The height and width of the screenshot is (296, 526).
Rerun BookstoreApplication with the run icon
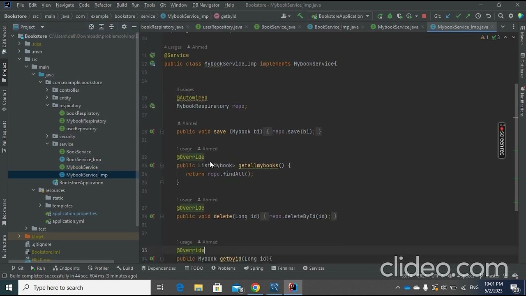(x=380, y=16)
